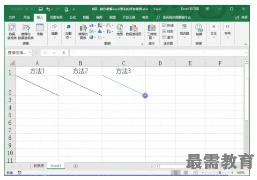
Task: Open the Symbols (符号) omega button
Action: (228, 31)
